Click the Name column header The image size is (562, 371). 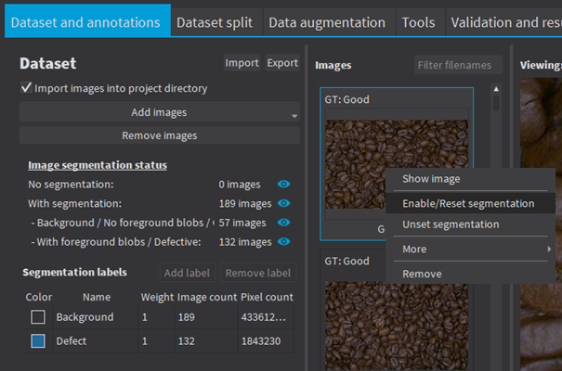coord(97,297)
